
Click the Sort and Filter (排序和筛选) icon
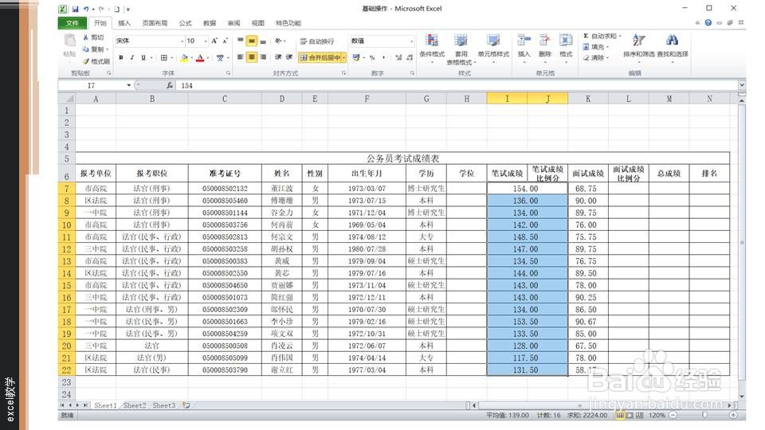(x=638, y=41)
